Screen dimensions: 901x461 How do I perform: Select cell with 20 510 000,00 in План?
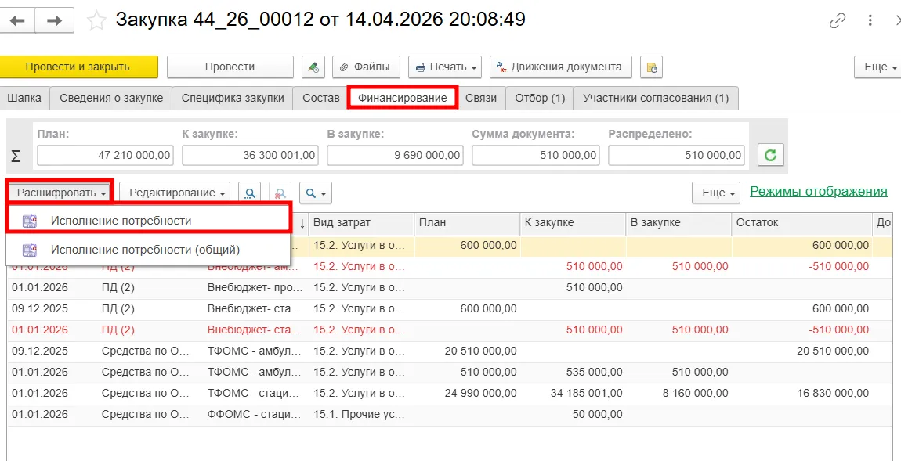click(x=467, y=351)
